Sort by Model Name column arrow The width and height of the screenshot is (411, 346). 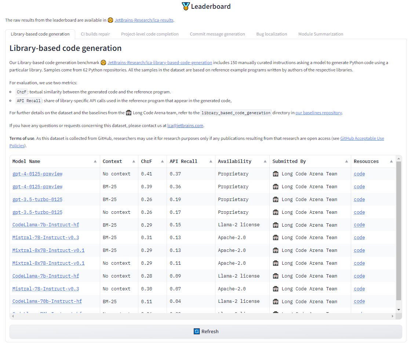click(x=95, y=161)
